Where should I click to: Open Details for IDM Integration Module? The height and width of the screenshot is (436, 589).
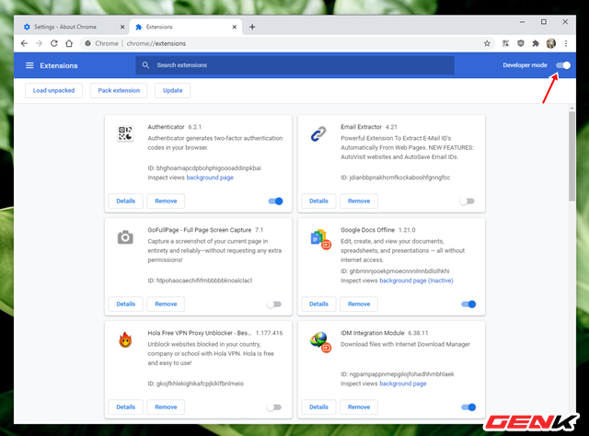point(318,407)
